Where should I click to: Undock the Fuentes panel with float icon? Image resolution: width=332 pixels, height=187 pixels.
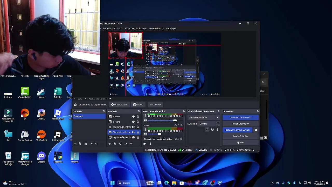(x=139, y=111)
